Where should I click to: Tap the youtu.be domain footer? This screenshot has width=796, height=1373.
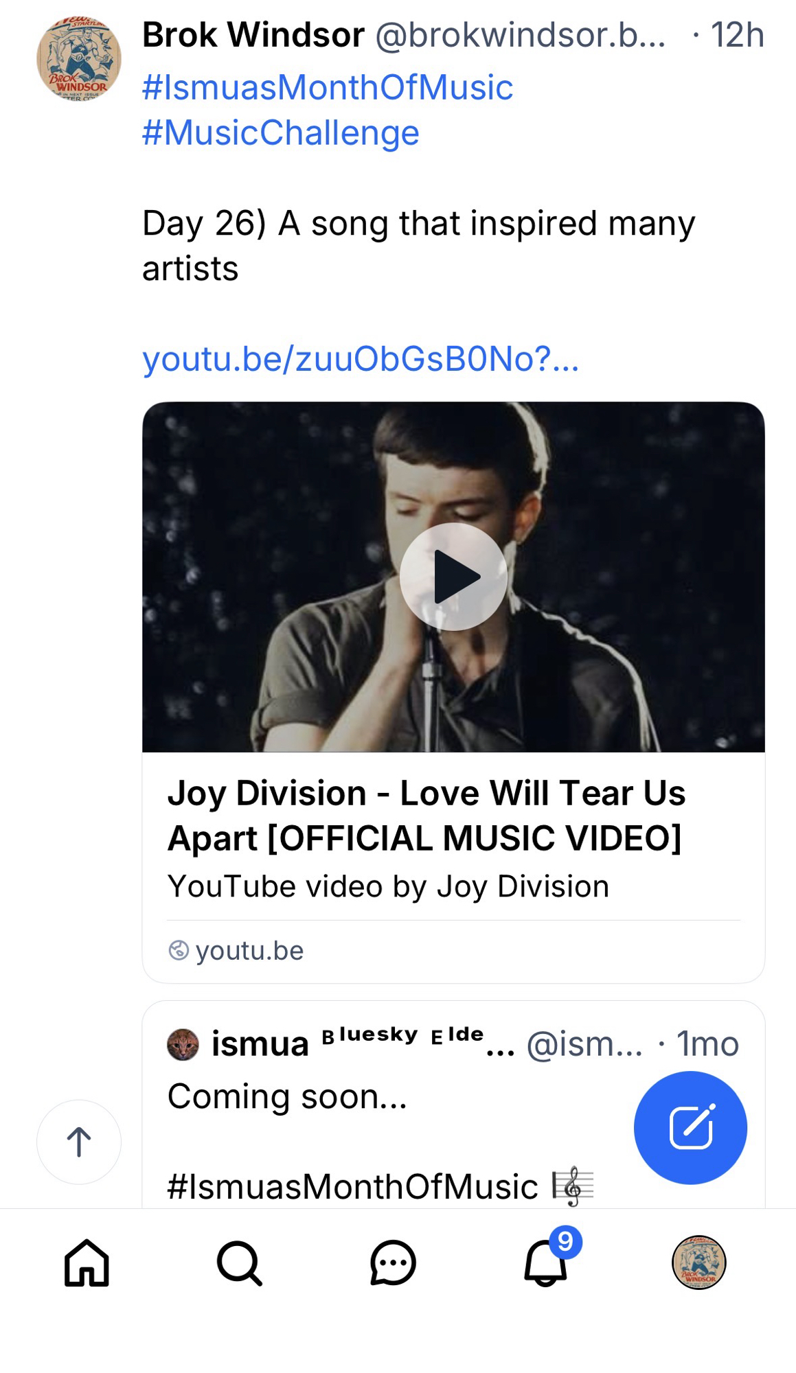(249, 951)
